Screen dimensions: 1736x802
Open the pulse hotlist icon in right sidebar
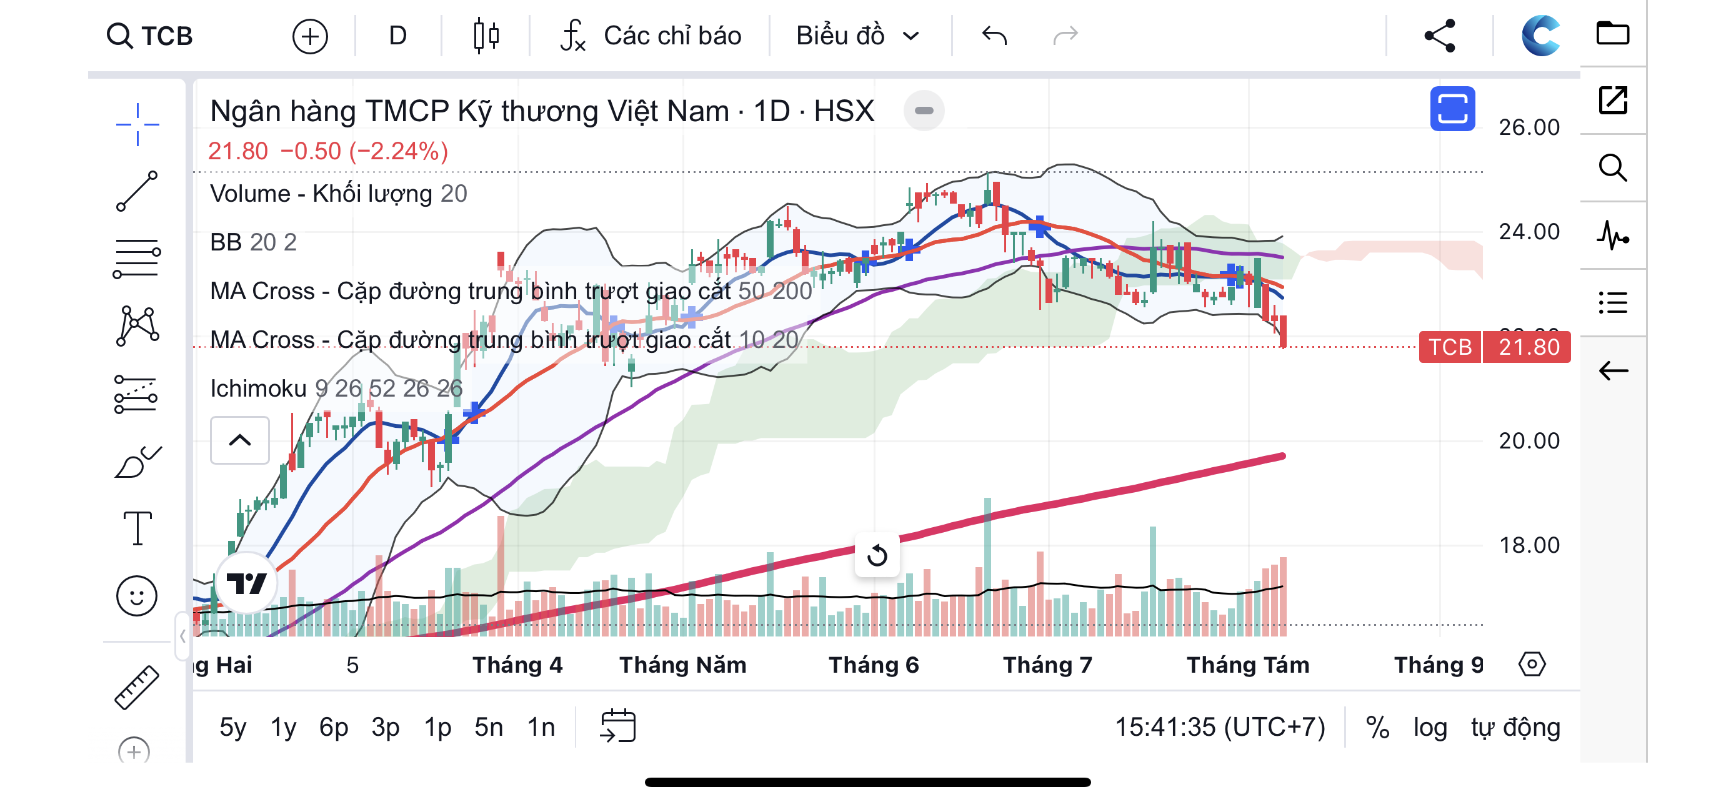[1613, 235]
